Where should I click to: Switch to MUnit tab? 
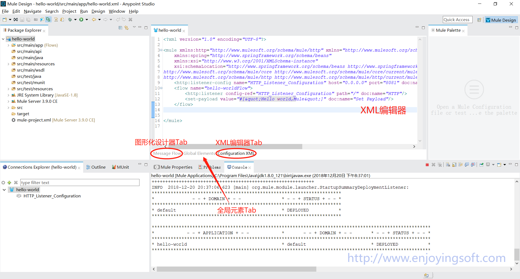click(x=120, y=167)
